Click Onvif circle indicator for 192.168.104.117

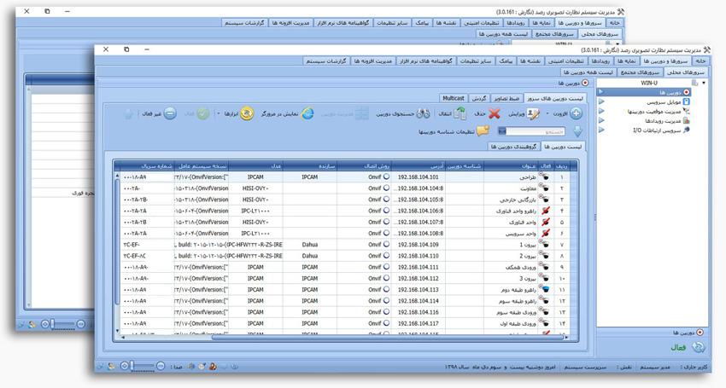pos(386,323)
